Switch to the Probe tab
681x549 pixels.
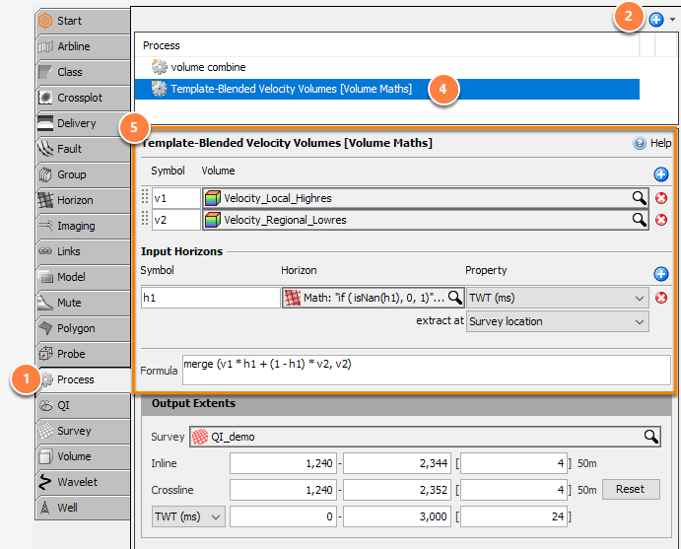[x=84, y=354]
